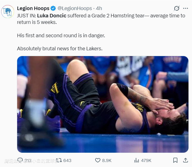Open the Legion Hoops profile avatar
Screen dimensions: 192x167
tap(8, 11)
